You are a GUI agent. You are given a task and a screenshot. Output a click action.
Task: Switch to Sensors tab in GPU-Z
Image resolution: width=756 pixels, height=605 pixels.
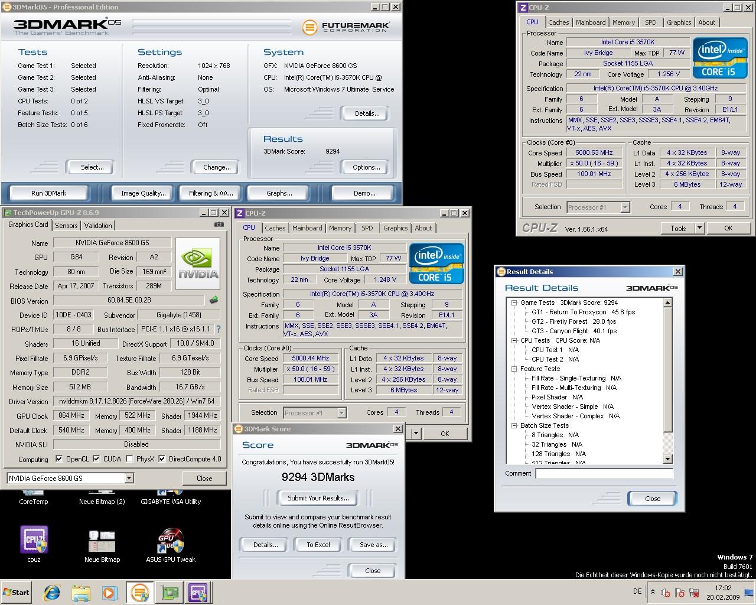pos(66,226)
